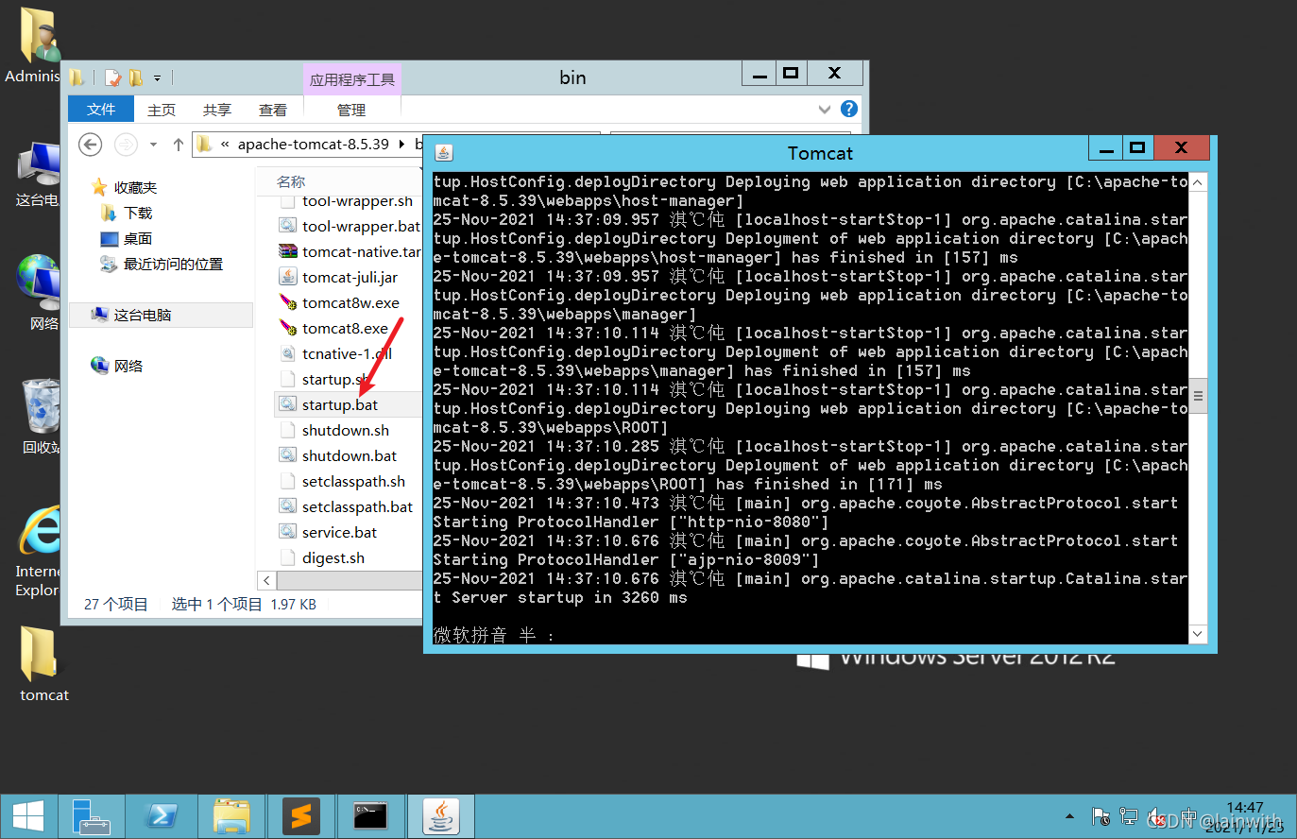1297x839 pixels.
Task: Open 查看 ribbon tab
Action: 273,110
